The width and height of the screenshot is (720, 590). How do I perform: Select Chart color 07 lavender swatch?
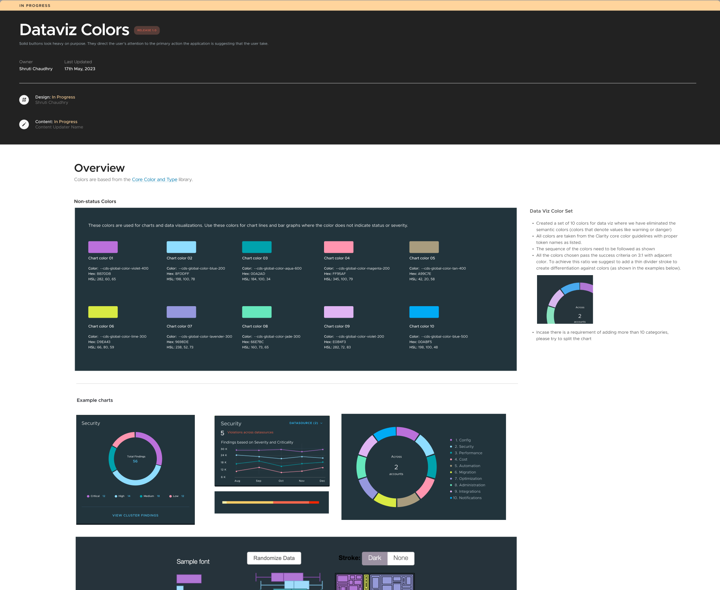[181, 312]
